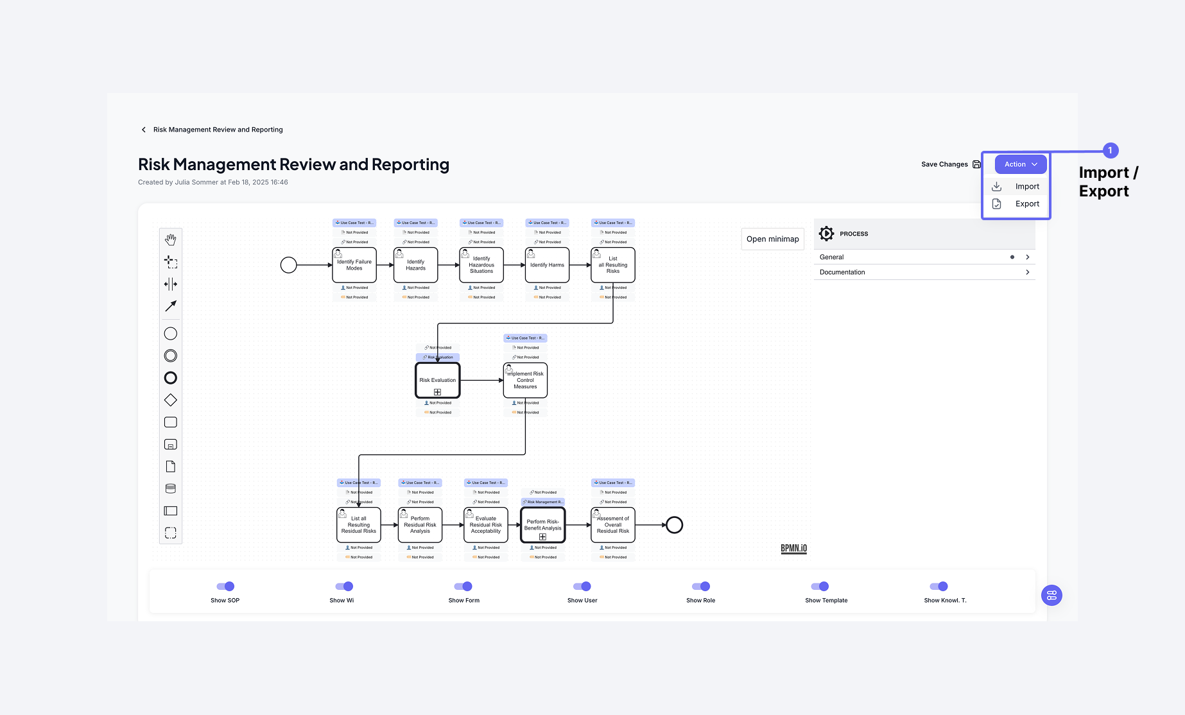The height and width of the screenshot is (715, 1185).
Task: Open the Action dropdown menu
Action: [x=1019, y=164]
